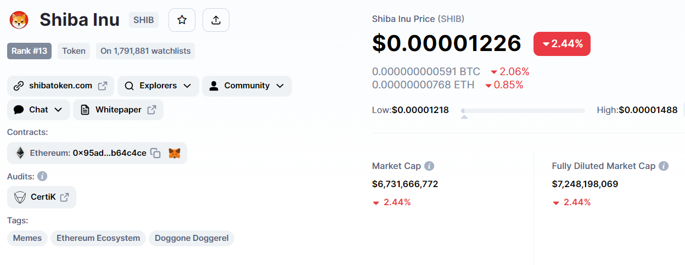Click the Market Cap info icon
Screen dimensions: 685x265
[x=429, y=166]
